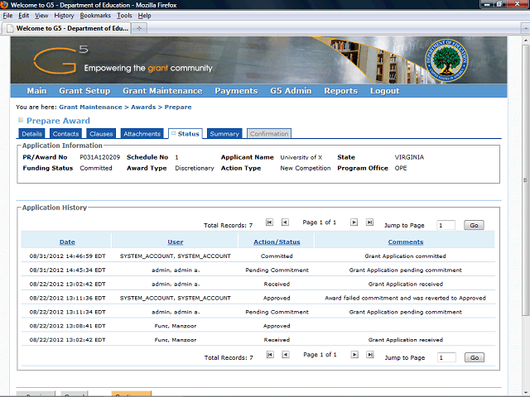Sort by Action/Status column header
The width and height of the screenshot is (530, 397).
click(277, 242)
